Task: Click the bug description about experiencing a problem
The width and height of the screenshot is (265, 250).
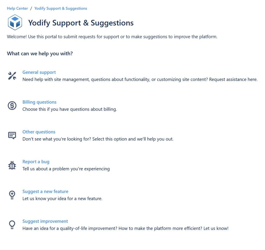Action: coord(66,169)
